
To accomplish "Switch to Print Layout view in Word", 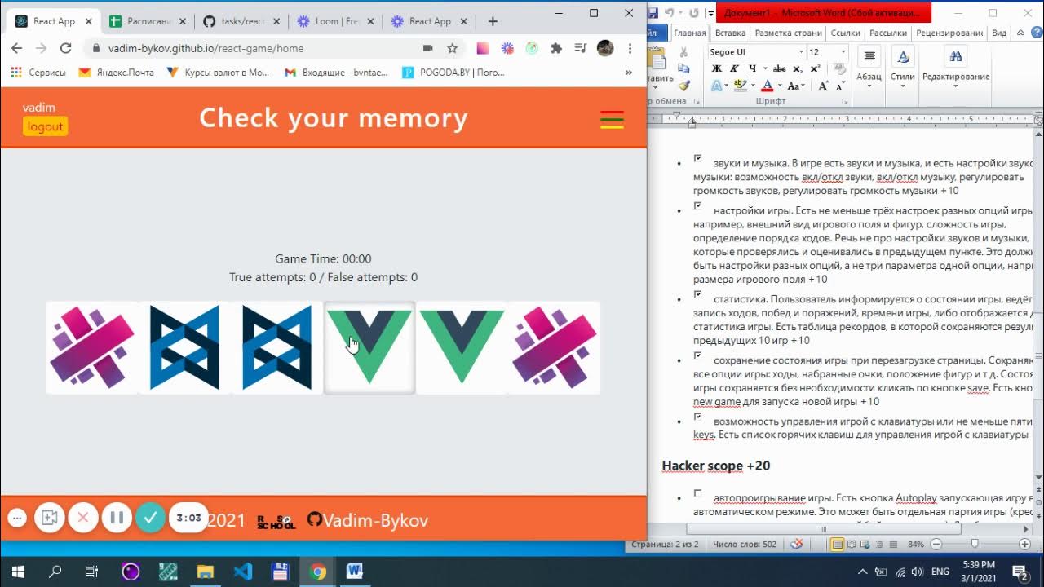I will click(838, 544).
